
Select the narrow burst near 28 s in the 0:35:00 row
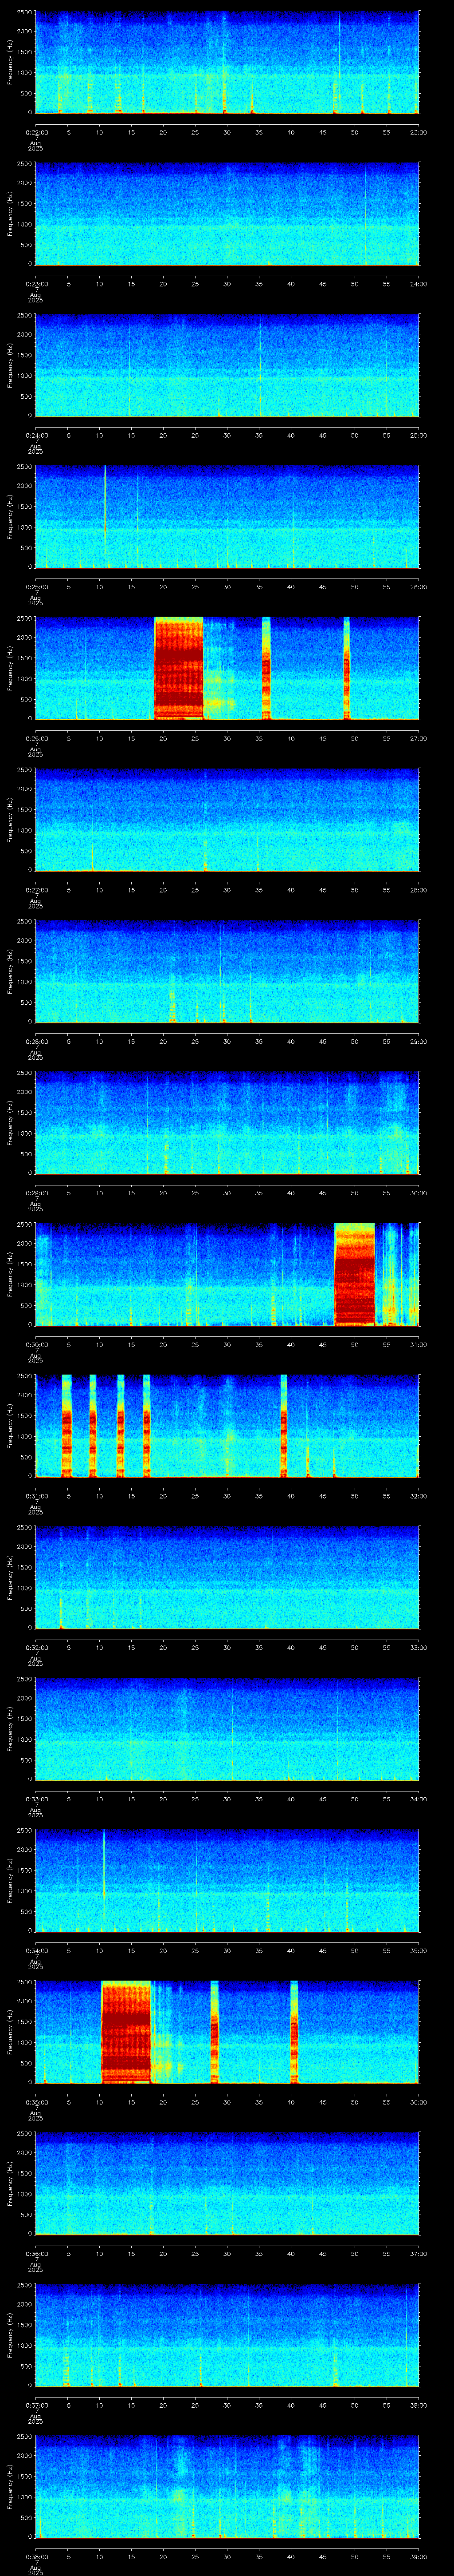point(215,2032)
